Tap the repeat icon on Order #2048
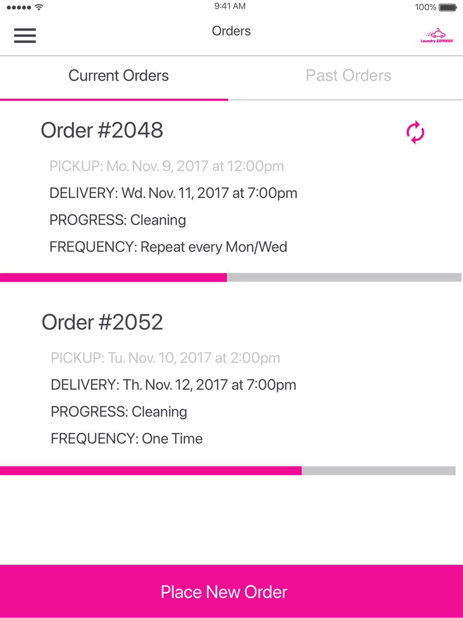This screenshot has width=463, height=618. pyautogui.click(x=415, y=132)
